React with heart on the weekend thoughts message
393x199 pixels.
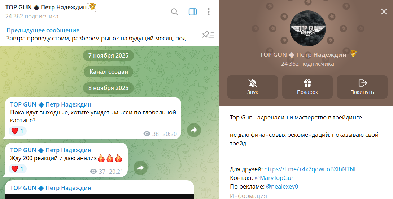coord(17,131)
